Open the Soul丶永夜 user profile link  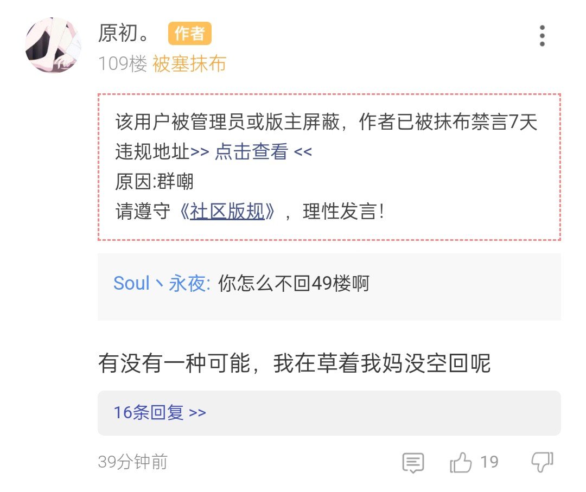161,283
